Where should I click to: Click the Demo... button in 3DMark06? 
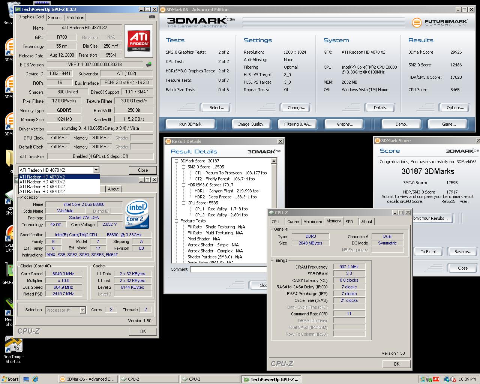[x=402, y=124]
